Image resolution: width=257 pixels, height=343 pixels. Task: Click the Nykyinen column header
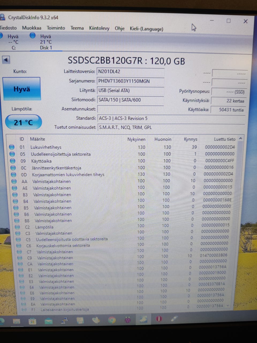[136, 139]
